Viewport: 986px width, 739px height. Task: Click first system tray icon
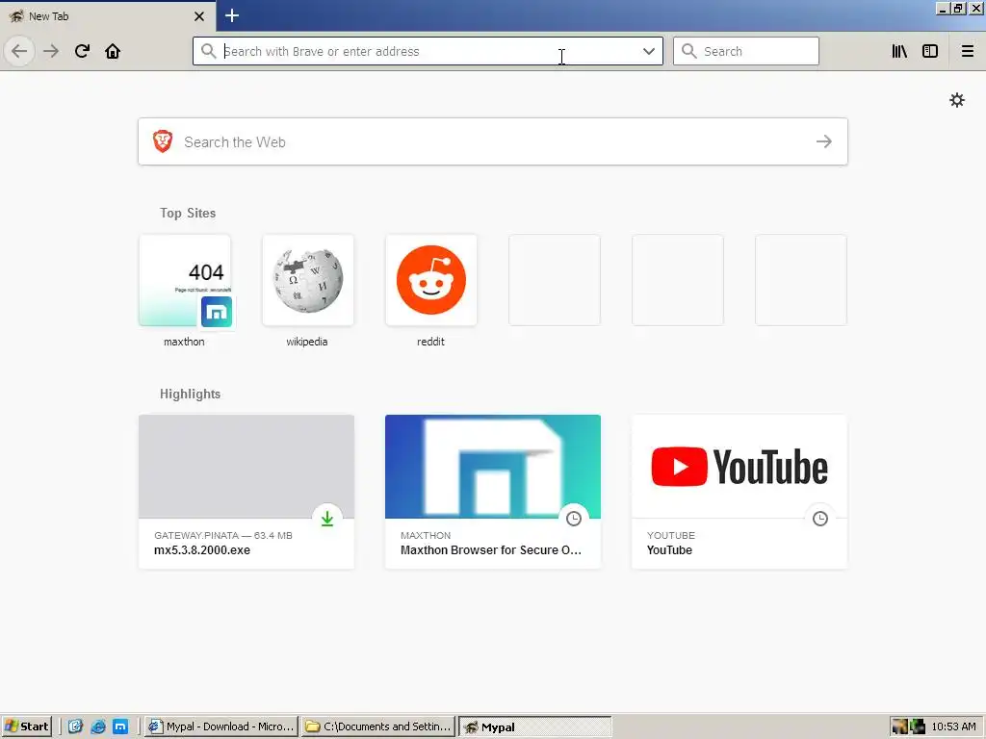900,726
